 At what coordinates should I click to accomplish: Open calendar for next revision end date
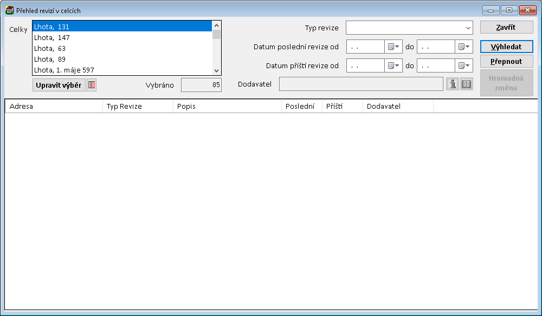point(464,65)
